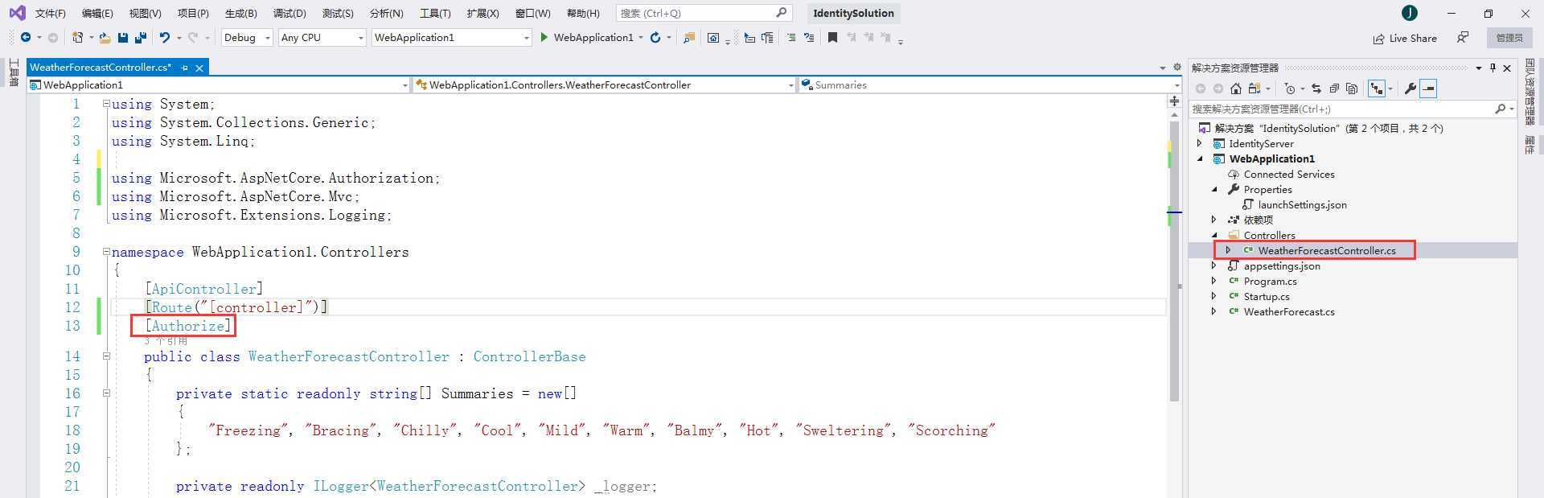Click the Home icon in Solution Explorer
The image size is (1544, 498).
pos(1236,88)
